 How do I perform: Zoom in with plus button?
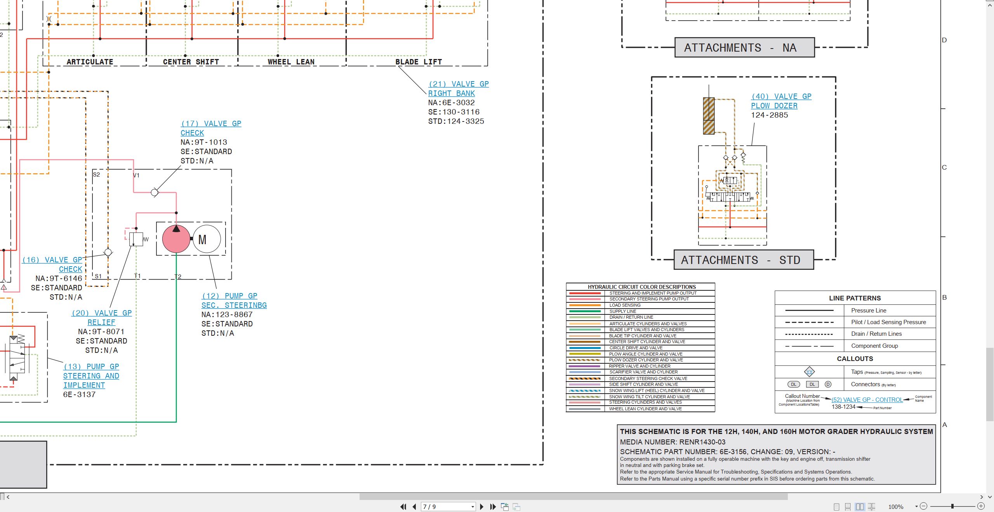pos(981,506)
